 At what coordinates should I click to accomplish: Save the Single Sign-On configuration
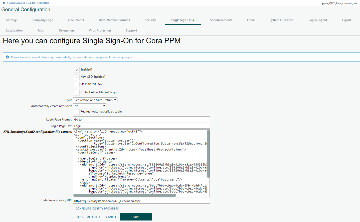click(136, 217)
